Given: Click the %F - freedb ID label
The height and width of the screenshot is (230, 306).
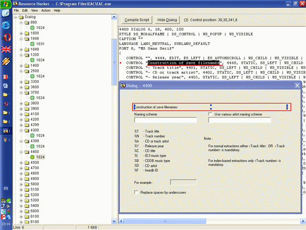Looking at the screenshot, I should click(146, 171).
